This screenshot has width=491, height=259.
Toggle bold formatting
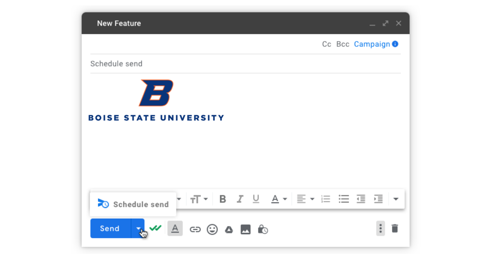click(223, 199)
